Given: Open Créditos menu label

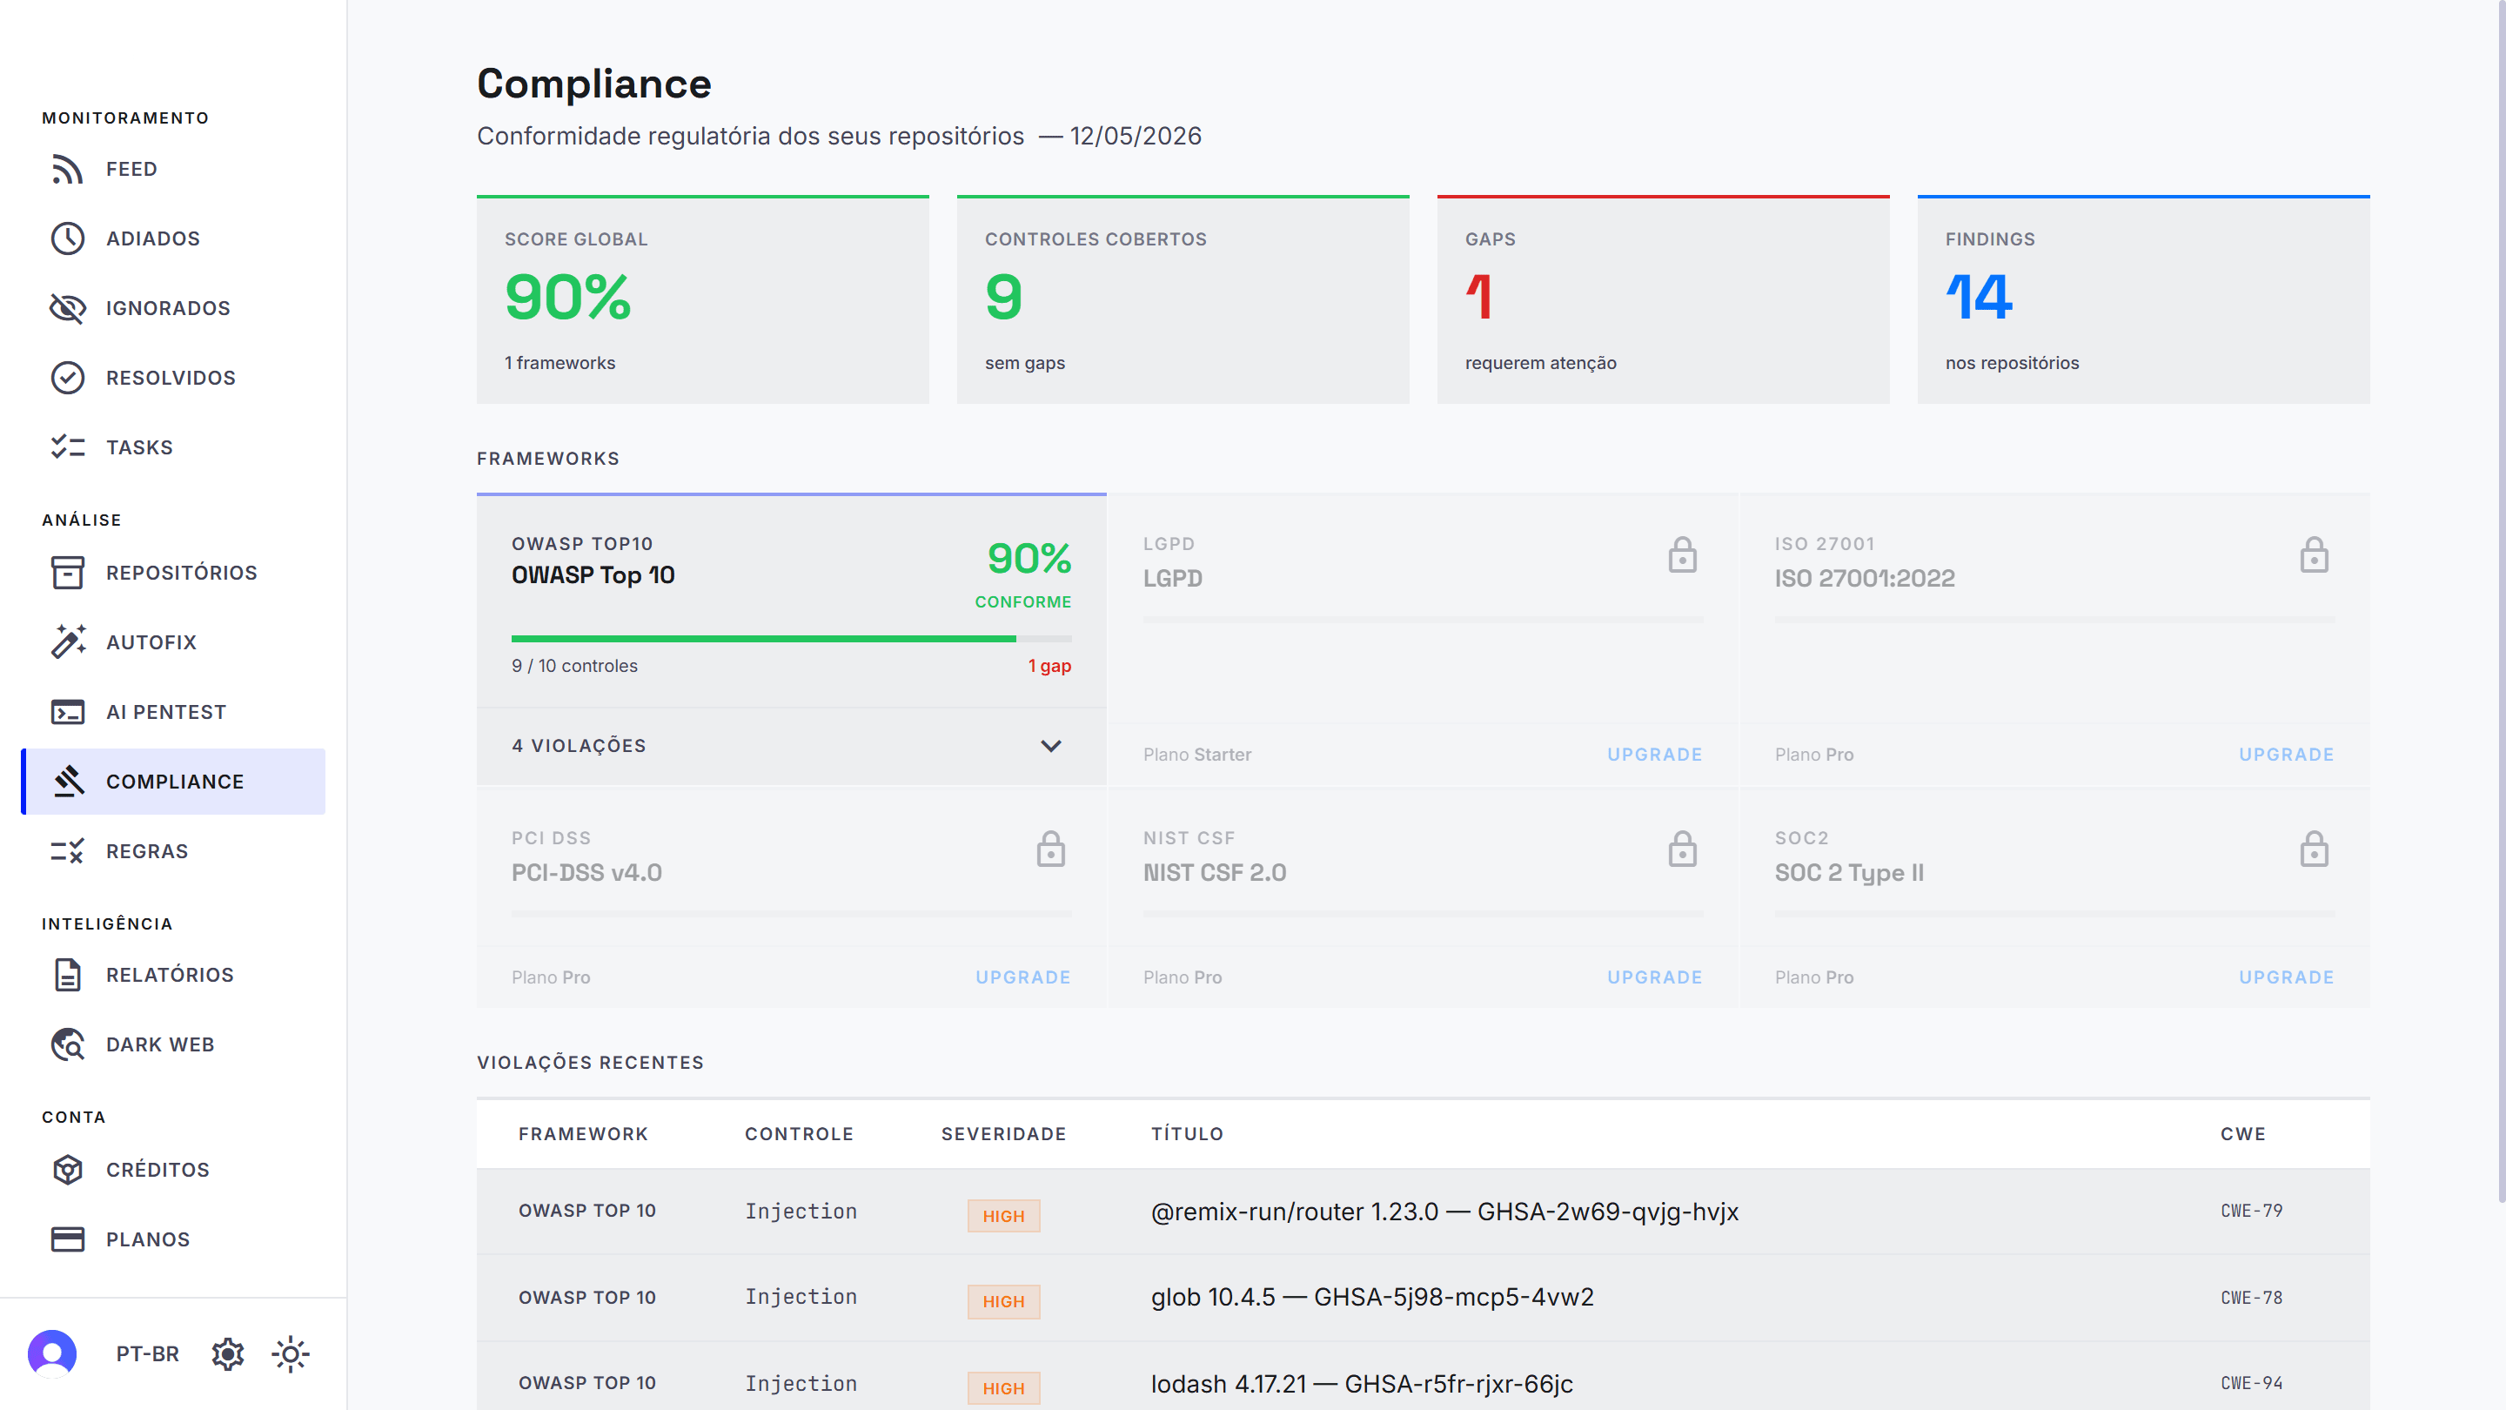Looking at the screenshot, I should (x=157, y=1170).
